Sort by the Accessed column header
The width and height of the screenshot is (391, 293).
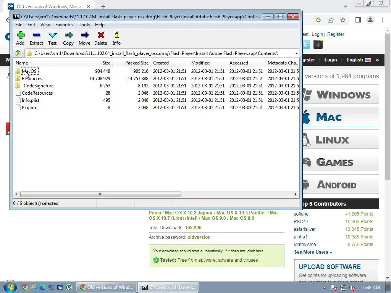point(246,63)
